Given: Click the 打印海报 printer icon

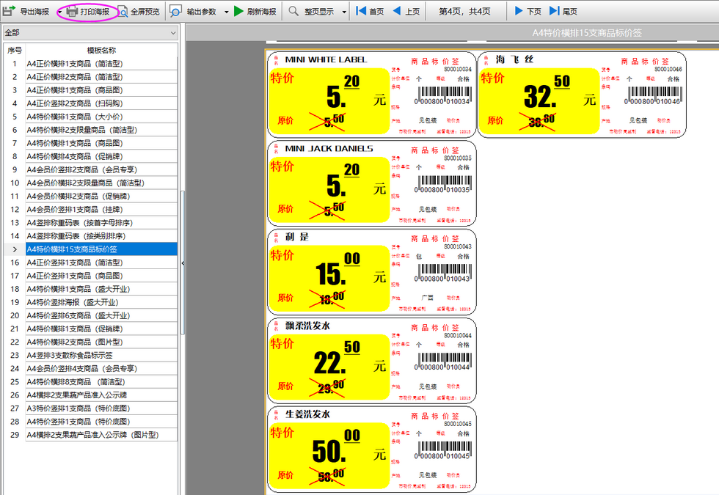Looking at the screenshot, I should click(72, 12).
